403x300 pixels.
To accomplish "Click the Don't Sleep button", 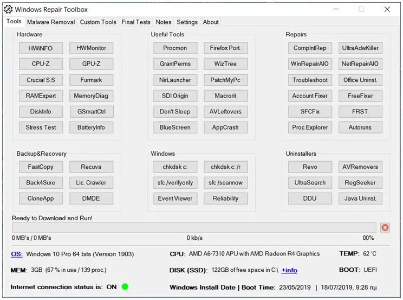I will [x=175, y=112].
